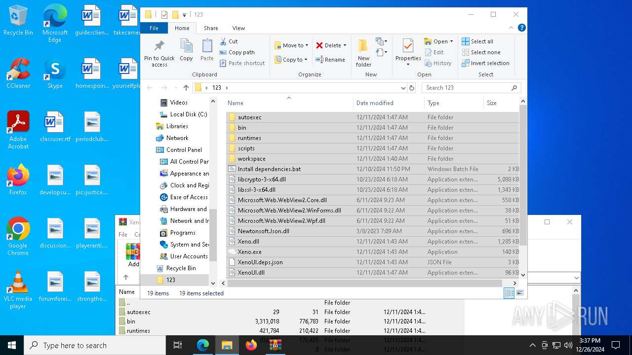Screen dimensions: 632x355
Task: Open Task View on taskbar
Action: click(178, 345)
